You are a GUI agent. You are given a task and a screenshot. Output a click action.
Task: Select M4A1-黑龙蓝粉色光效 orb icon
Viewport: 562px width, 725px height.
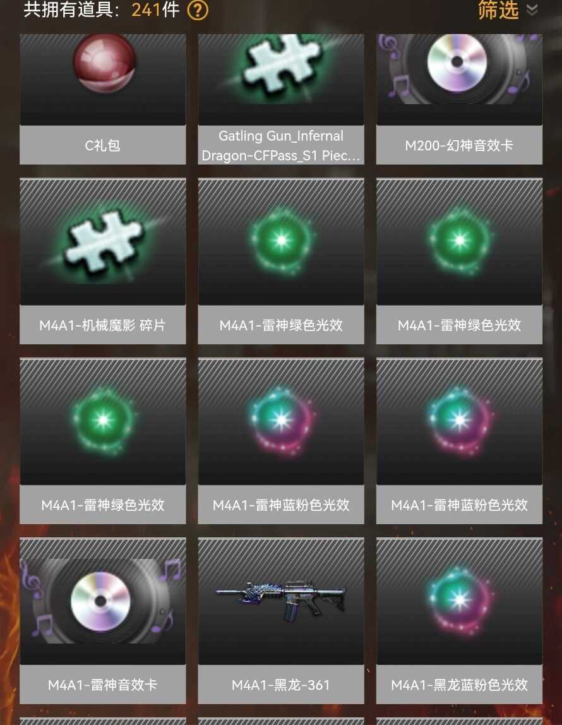pyautogui.click(x=460, y=599)
